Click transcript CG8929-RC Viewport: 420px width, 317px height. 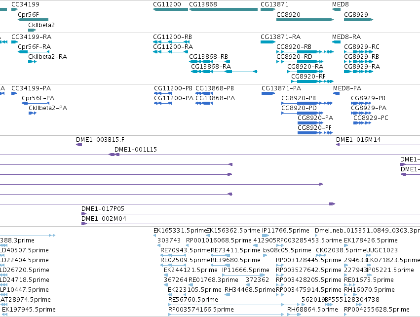click(362, 46)
